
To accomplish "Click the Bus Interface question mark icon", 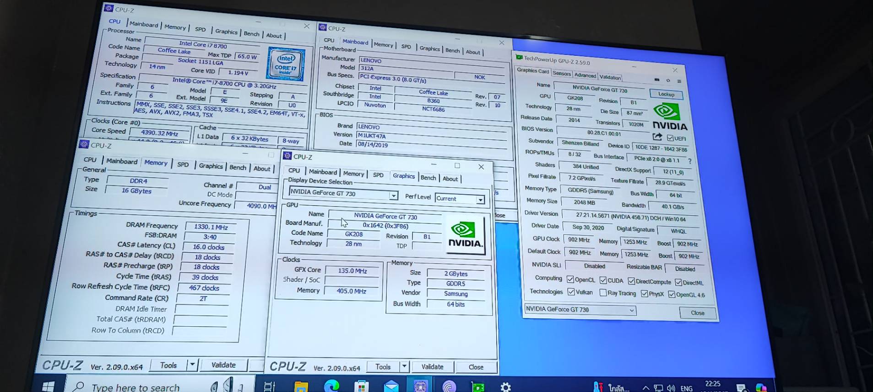I will 689,161.
